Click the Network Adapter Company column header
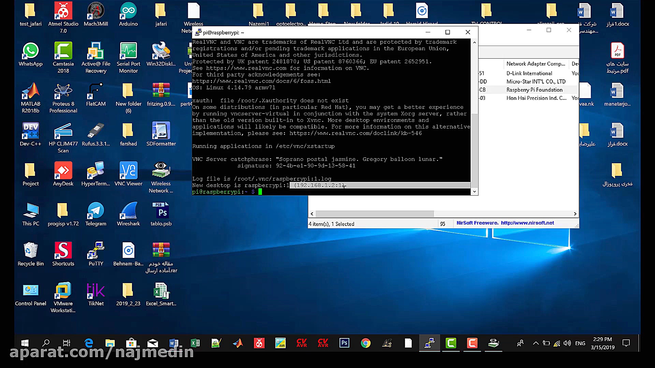The width and height of the screenshot is (655, 368). click(x=535, y=64)
